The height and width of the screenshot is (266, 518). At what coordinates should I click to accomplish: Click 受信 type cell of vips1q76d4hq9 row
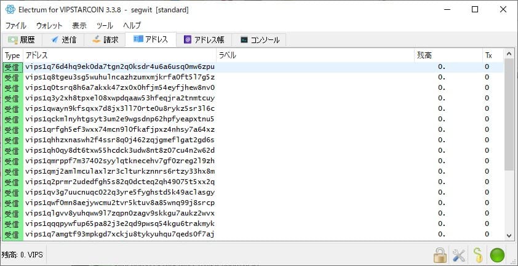12,68
